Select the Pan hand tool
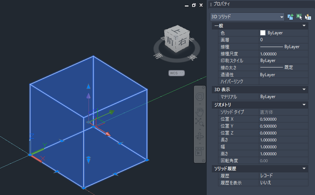 point(200,111)
